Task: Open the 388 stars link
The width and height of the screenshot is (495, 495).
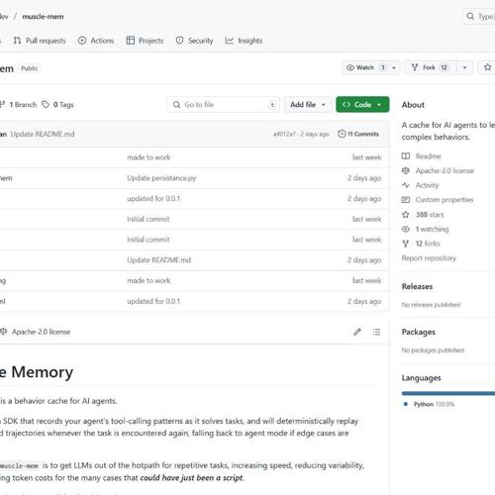Action: 430,215
